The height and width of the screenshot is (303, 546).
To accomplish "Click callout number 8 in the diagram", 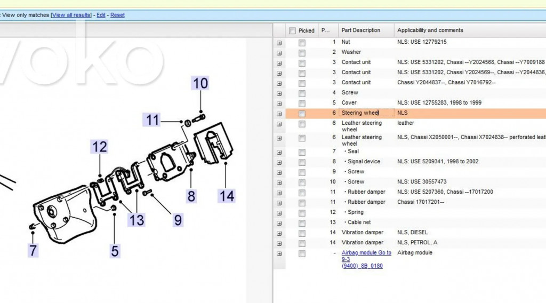I will [191, 196].
